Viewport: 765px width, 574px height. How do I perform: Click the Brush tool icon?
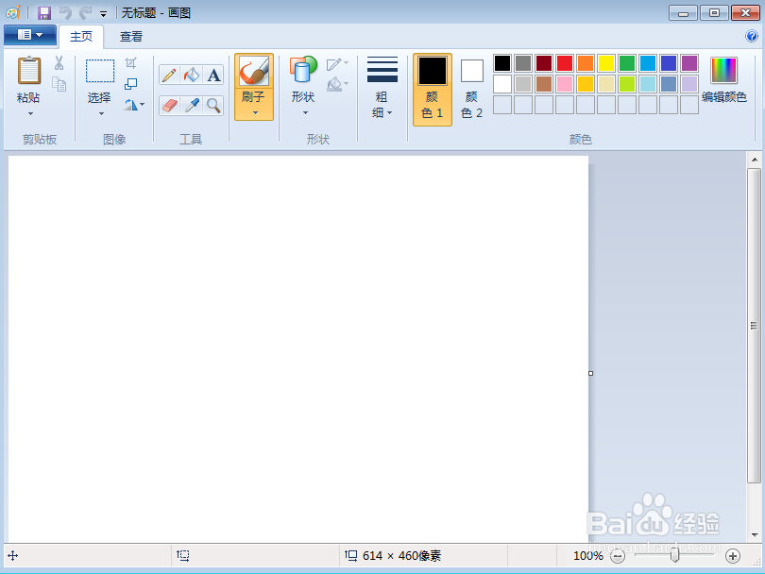[254, 71]
